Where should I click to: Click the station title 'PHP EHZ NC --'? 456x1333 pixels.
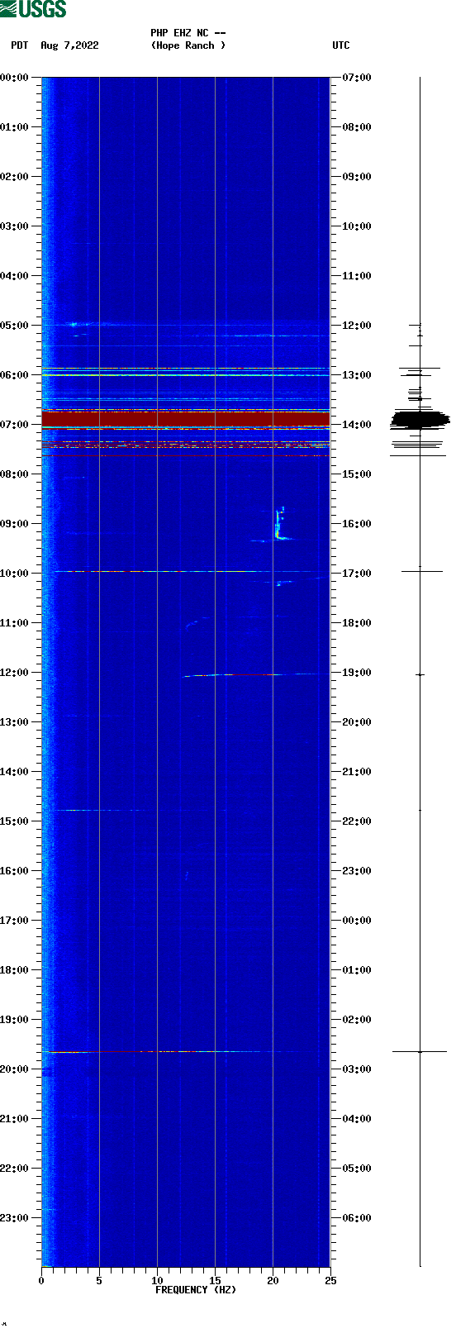[188, 33]
